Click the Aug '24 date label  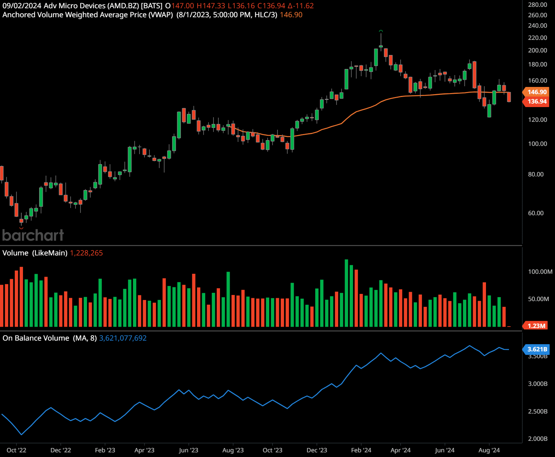coord(489,450)
